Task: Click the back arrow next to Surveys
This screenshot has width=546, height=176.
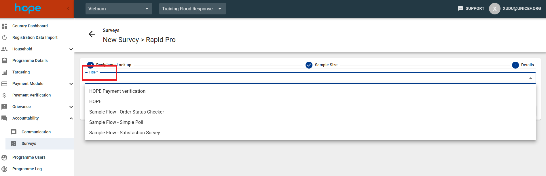Action: click(92, 34)
